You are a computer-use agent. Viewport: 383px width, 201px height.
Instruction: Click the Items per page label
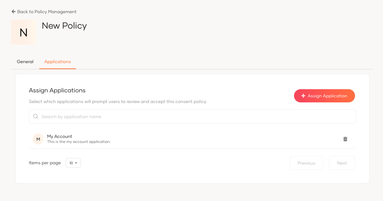coord(45,163)
